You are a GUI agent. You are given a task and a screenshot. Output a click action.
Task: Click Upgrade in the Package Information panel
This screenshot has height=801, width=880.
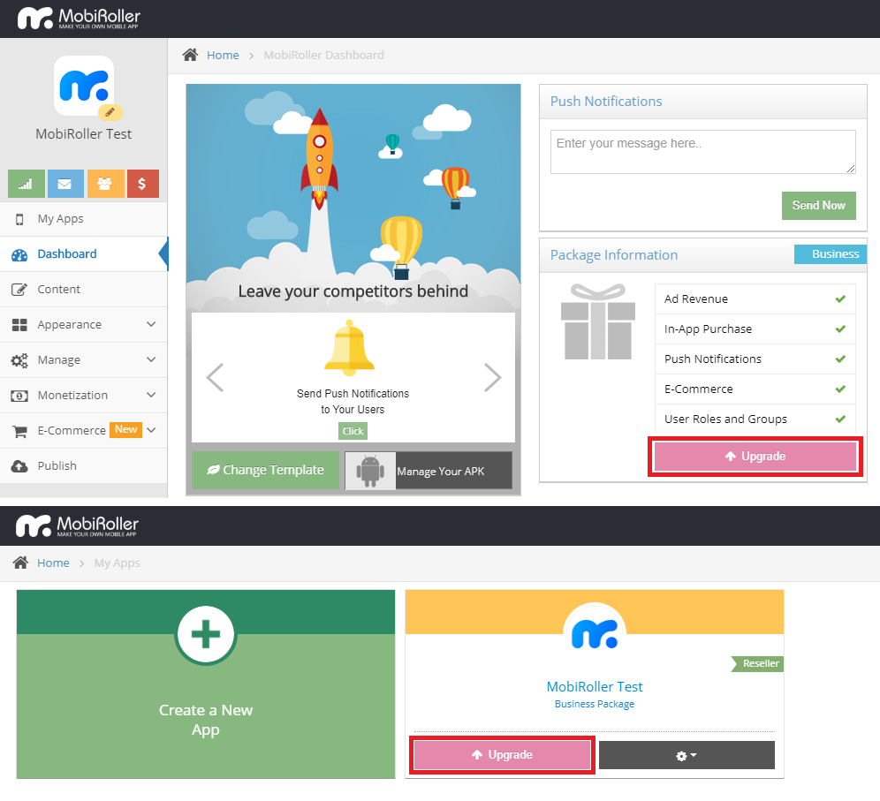(x=755, y=457)
